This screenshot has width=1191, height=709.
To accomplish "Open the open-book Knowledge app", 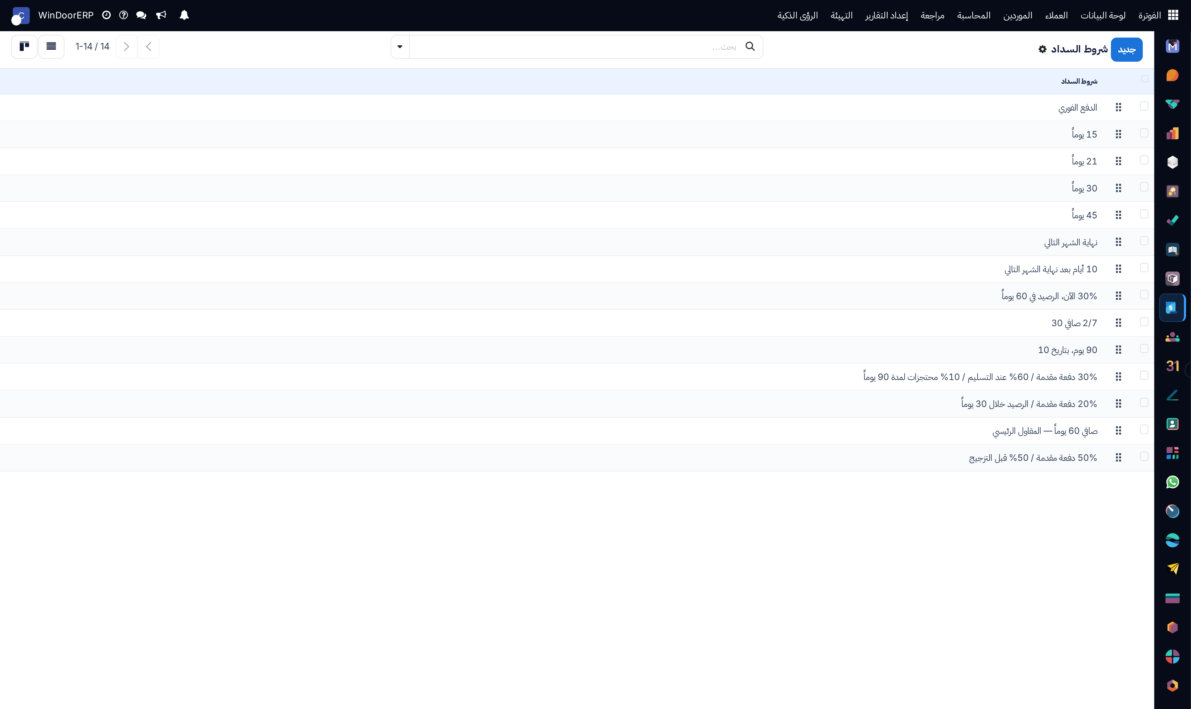I will [x=1172, y=250].
